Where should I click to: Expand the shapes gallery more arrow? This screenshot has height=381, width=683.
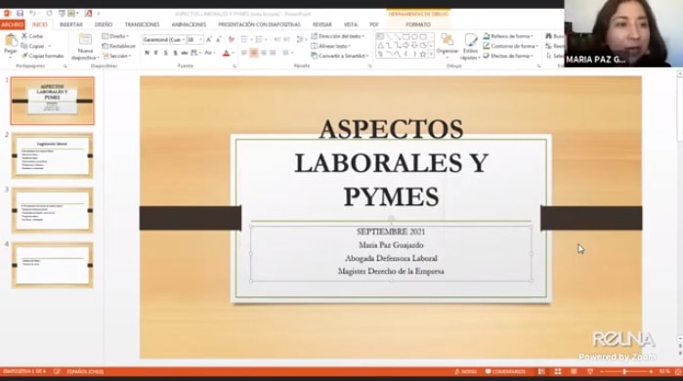coord(431,55)
